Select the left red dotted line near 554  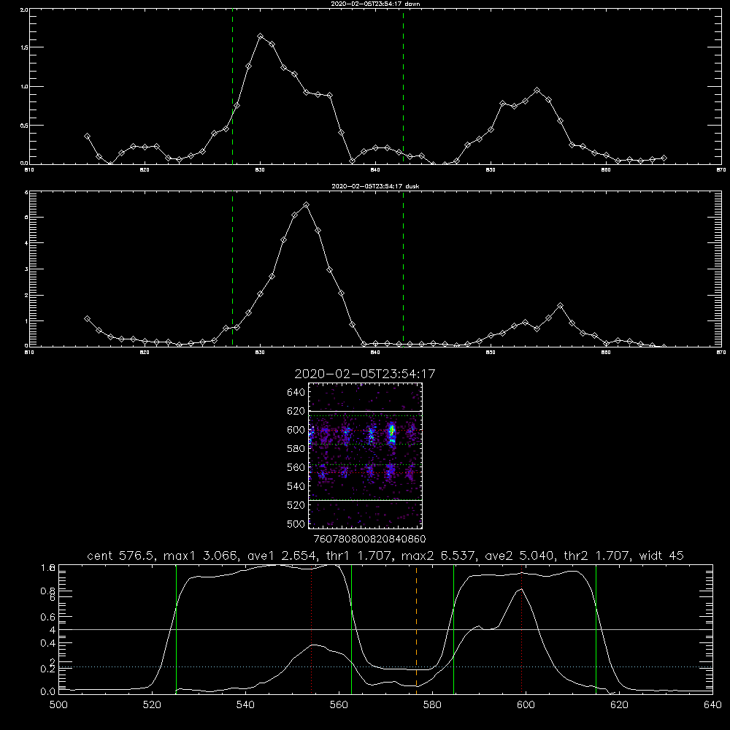[311, 629]
